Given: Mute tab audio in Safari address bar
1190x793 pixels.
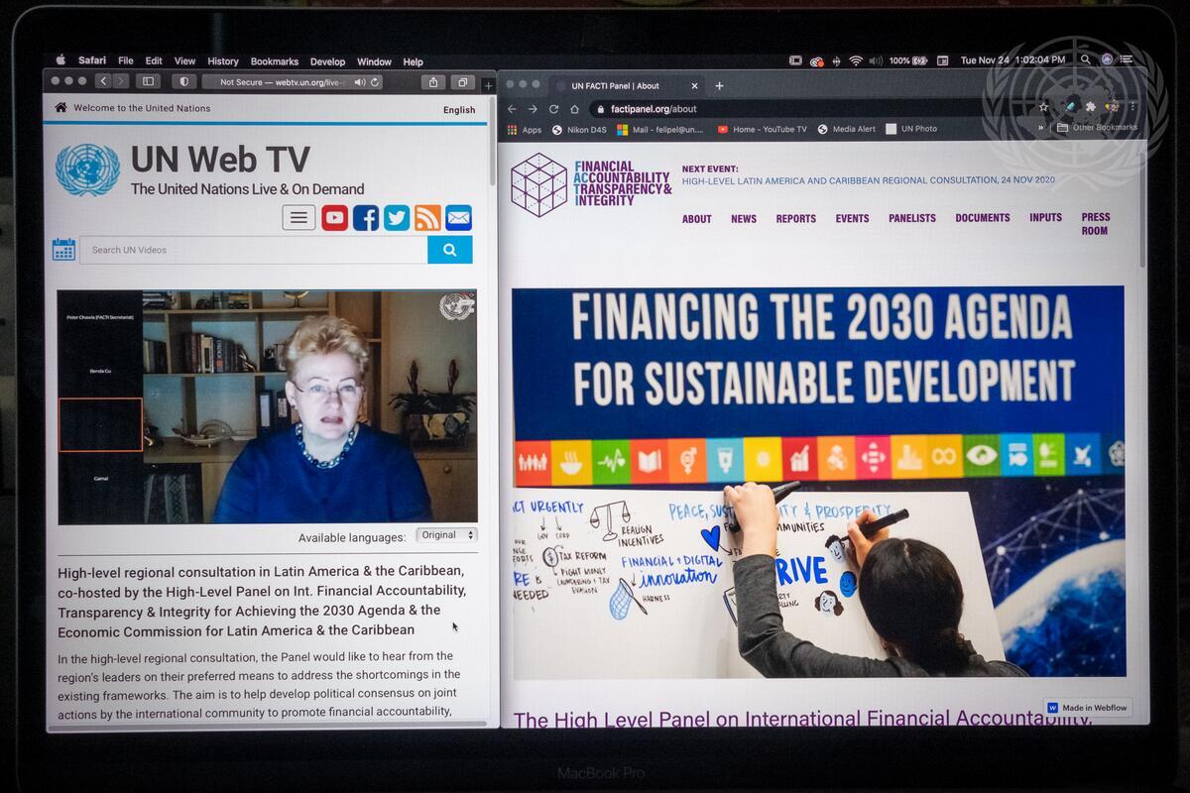Looking at the screenshot, I should 360,82.
